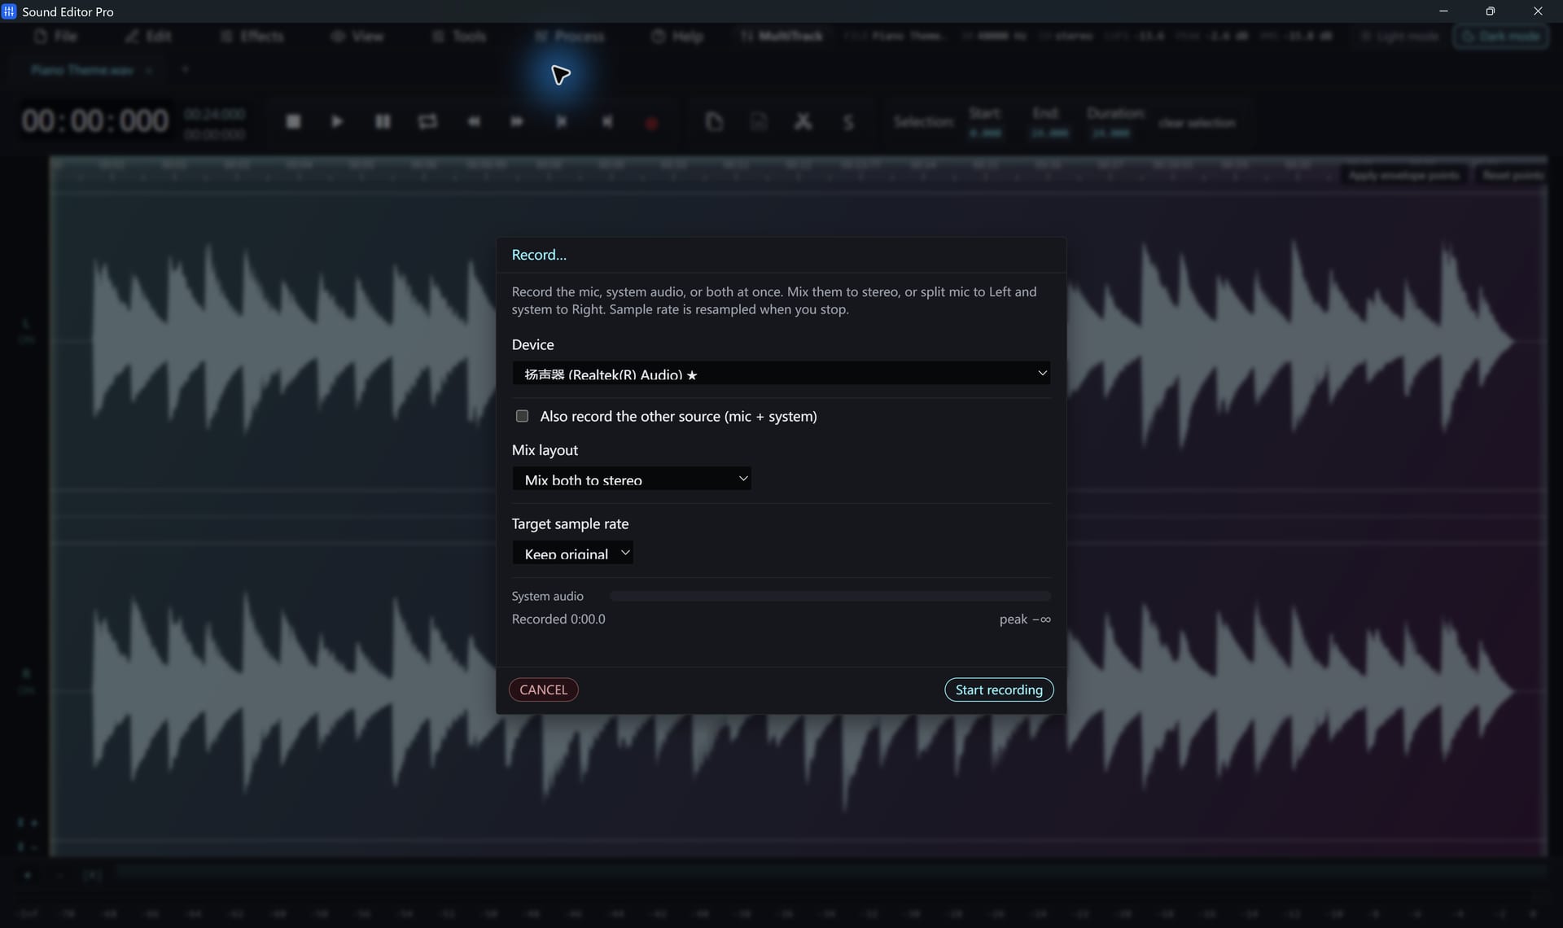The height and width of the screenshot is (928, 1563).
Task: Click the MultiTrack button
Action: click(781, 36)
